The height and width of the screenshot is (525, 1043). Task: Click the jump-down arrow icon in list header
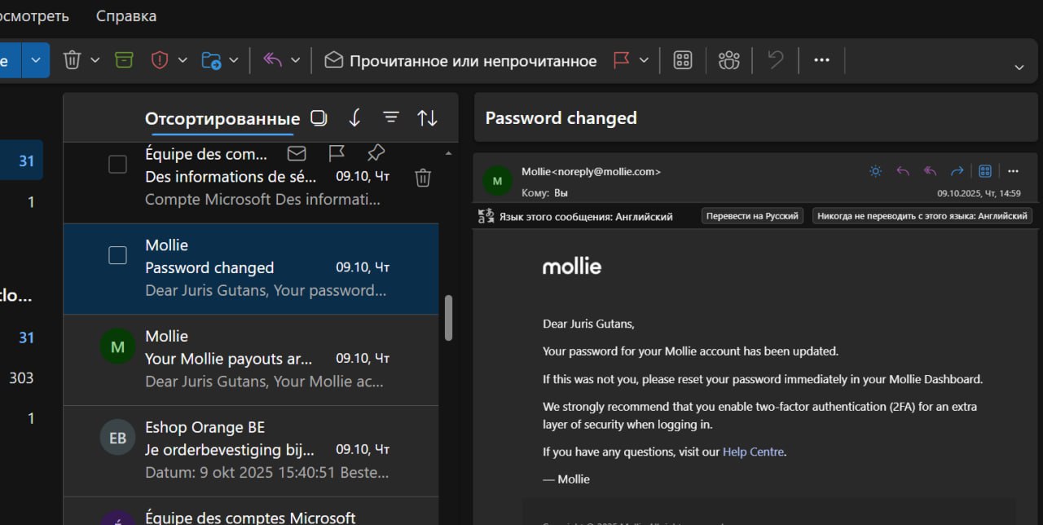(x=354, y=118)
